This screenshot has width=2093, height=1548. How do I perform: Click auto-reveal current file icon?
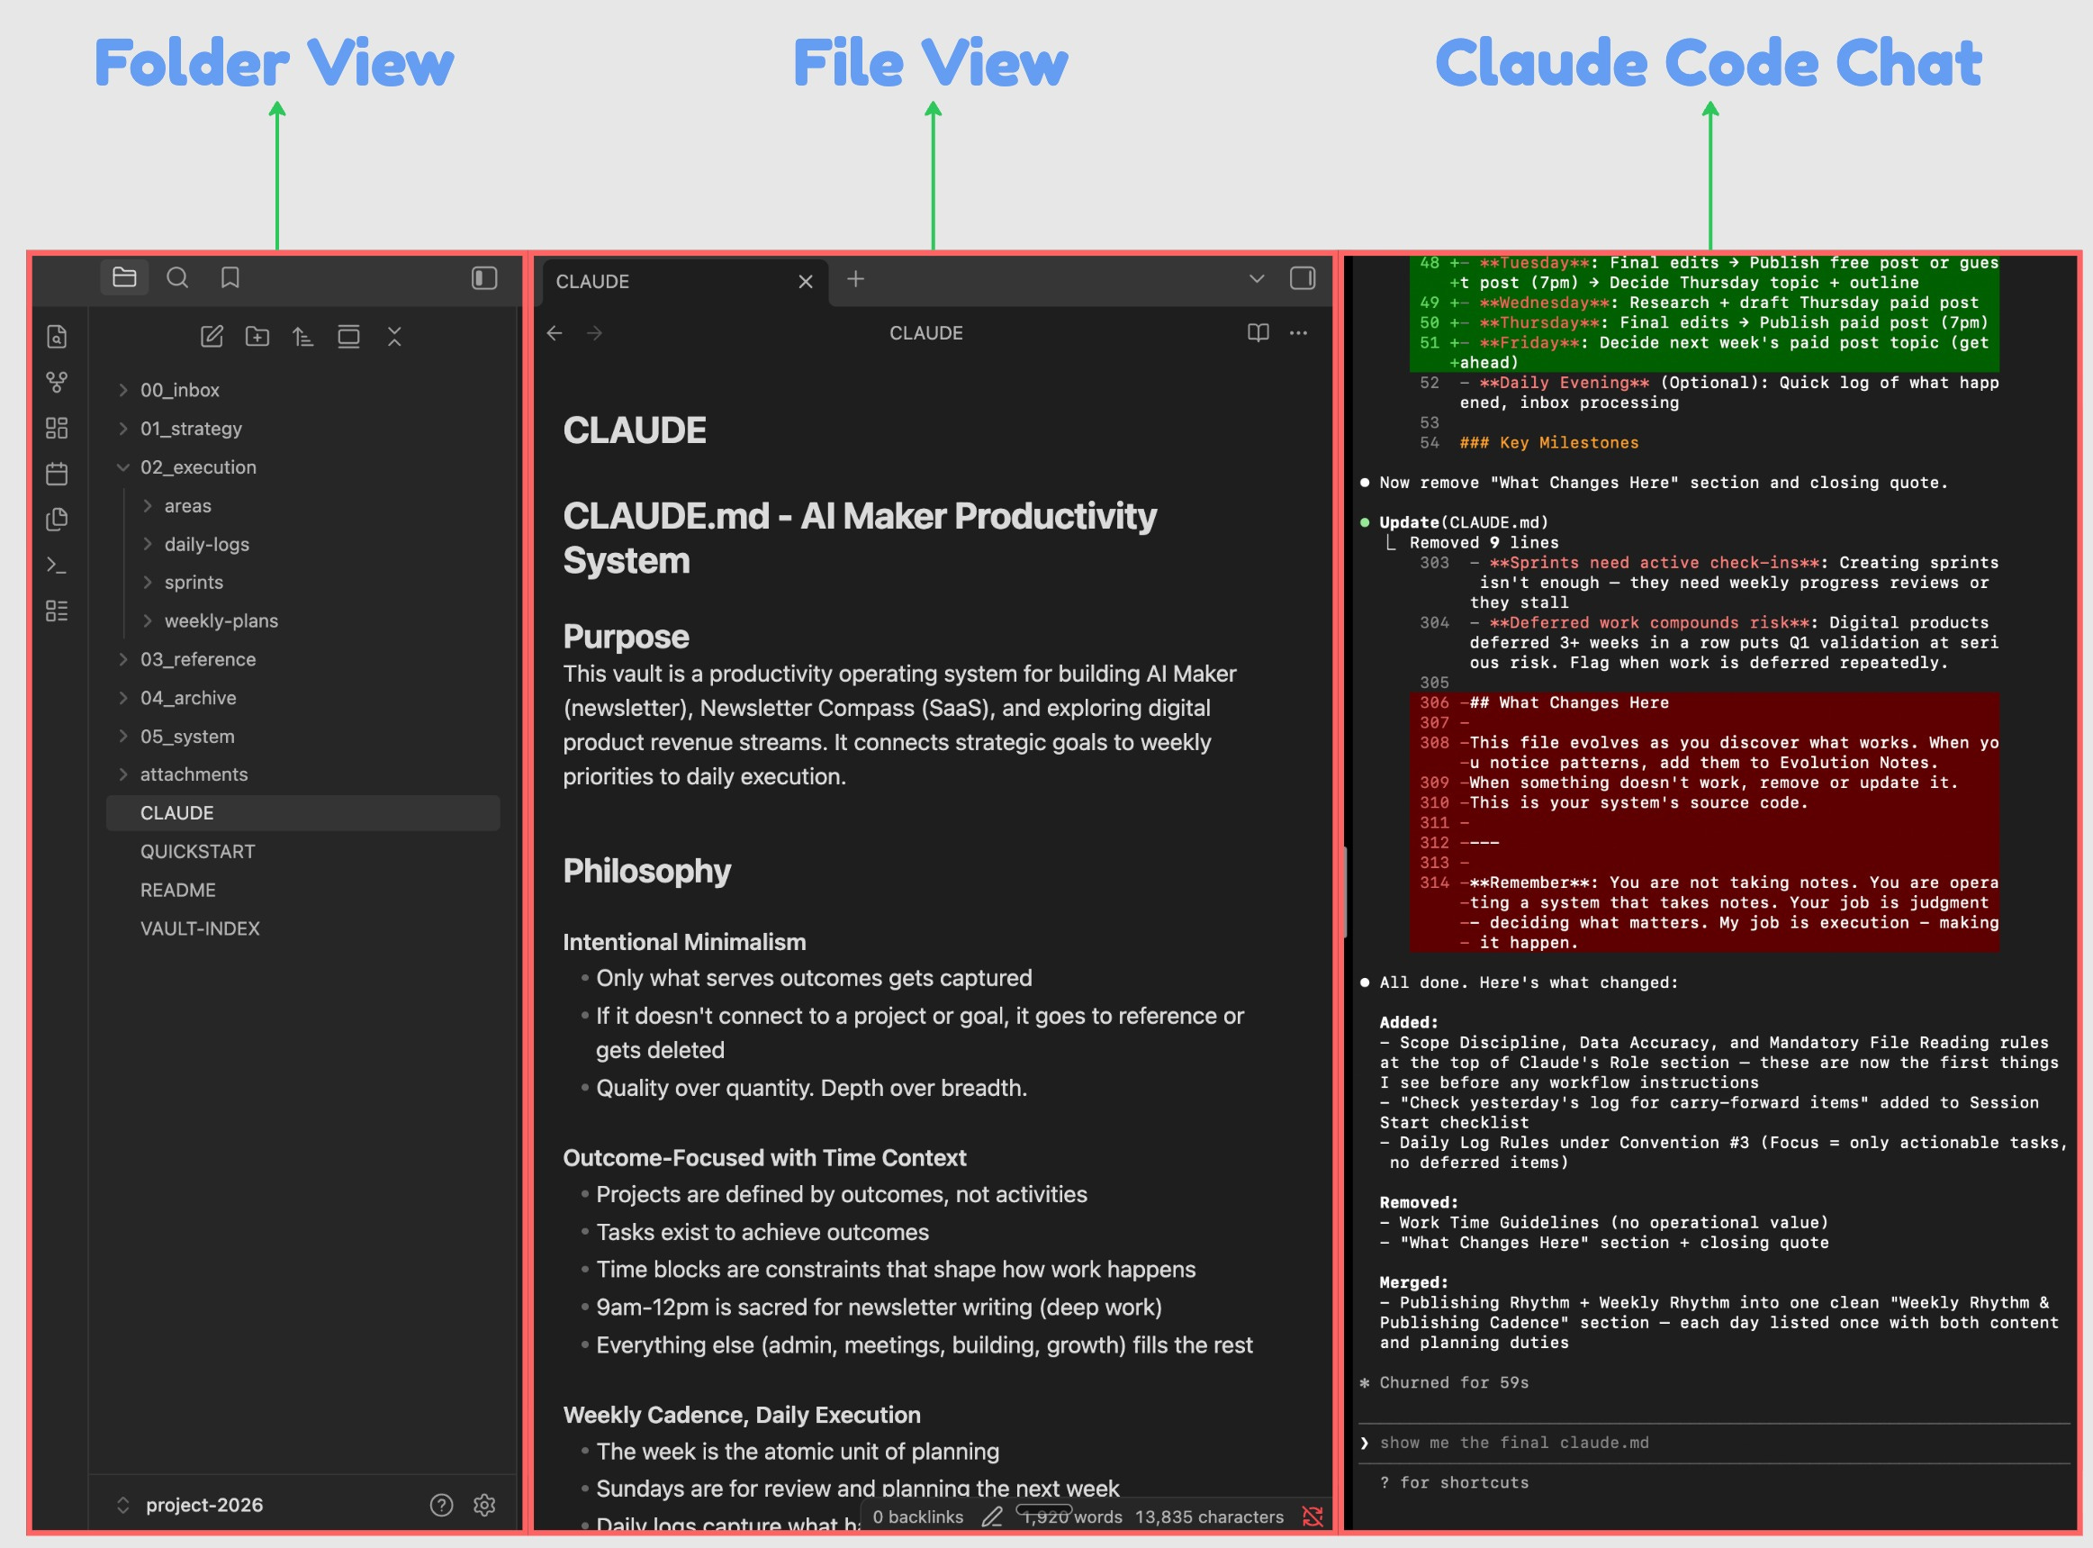(x=348, y=337)
